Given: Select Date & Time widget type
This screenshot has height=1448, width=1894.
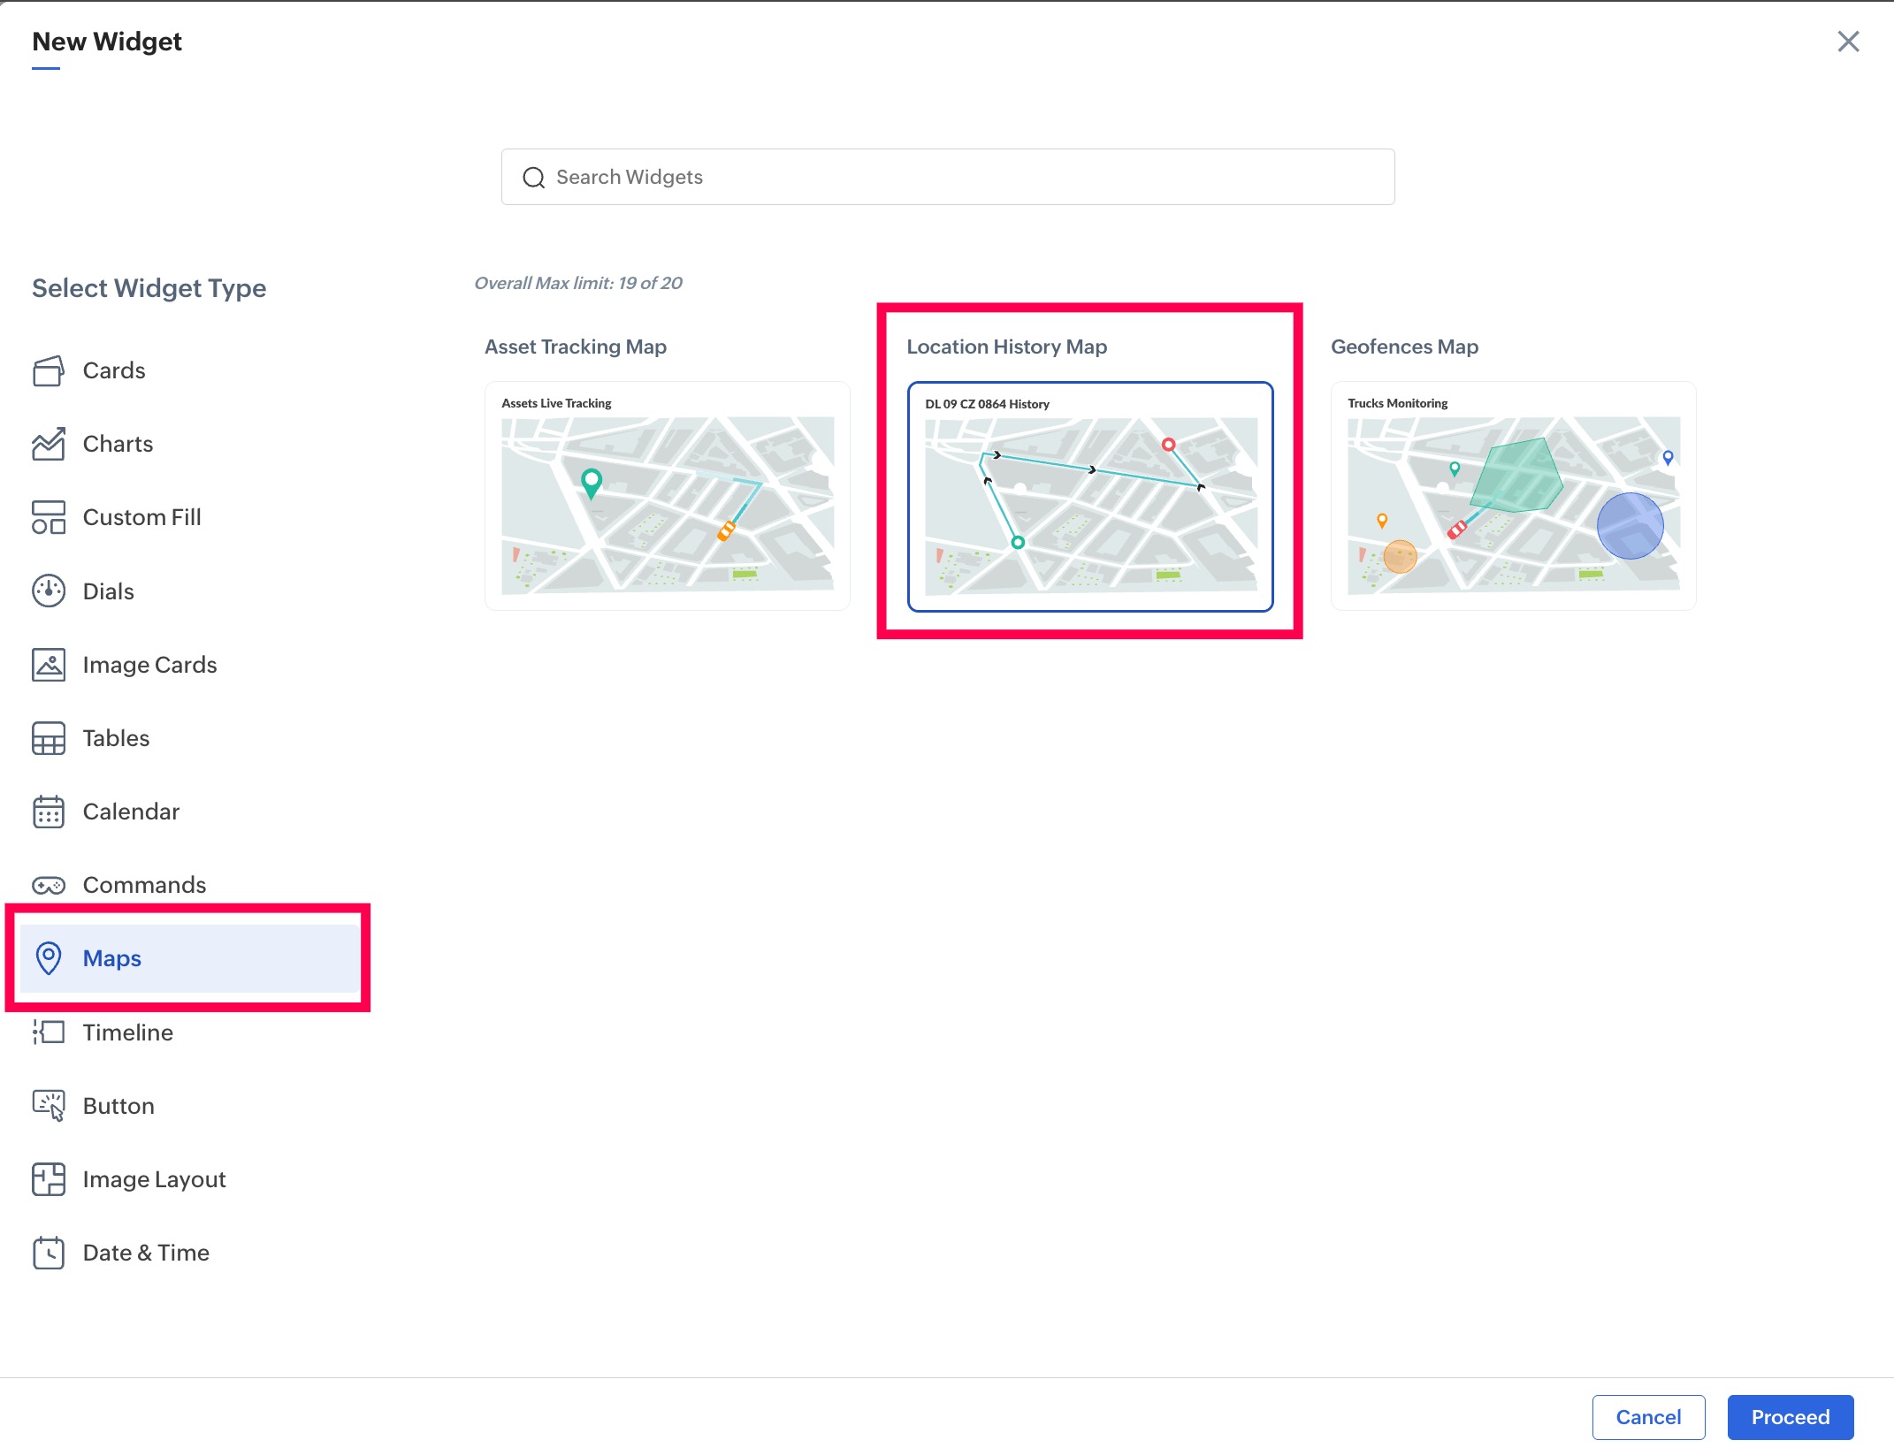Looking at the screenshot, I should pos(145,1253).
